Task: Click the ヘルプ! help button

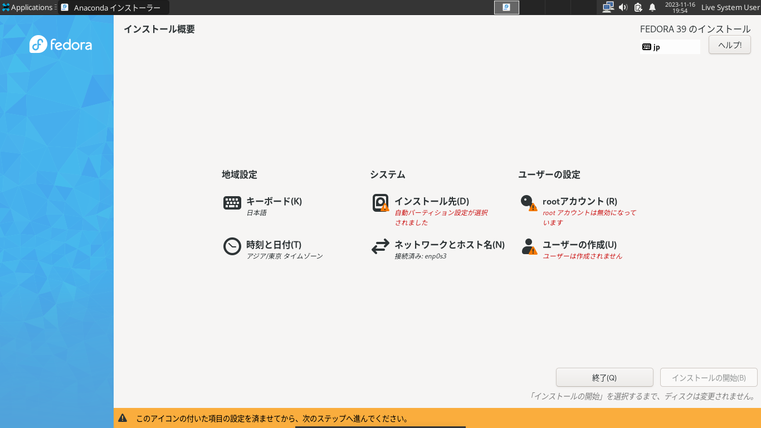Action: pyautogui.click(x=730, y=45)
